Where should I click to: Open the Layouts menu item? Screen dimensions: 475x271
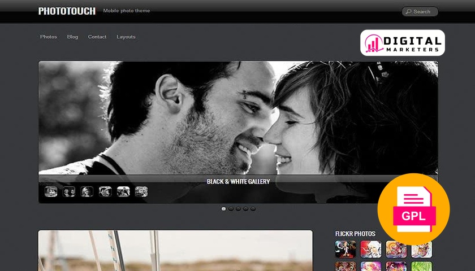(x=126, y=37)
